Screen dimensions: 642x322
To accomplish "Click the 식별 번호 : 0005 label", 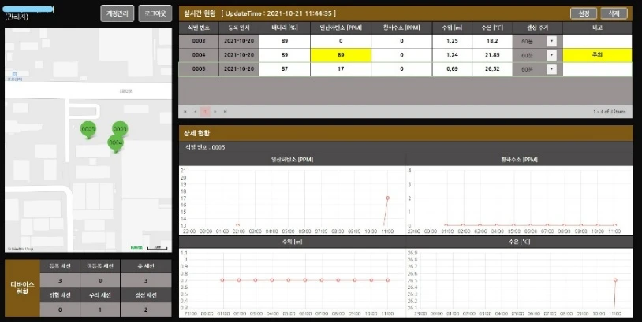I will 204,147.
